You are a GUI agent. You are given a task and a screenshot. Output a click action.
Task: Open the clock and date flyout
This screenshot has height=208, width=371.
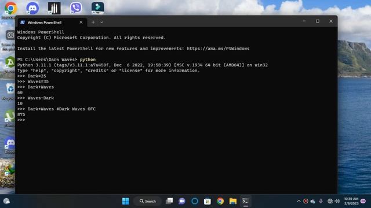tap(351, 201)
